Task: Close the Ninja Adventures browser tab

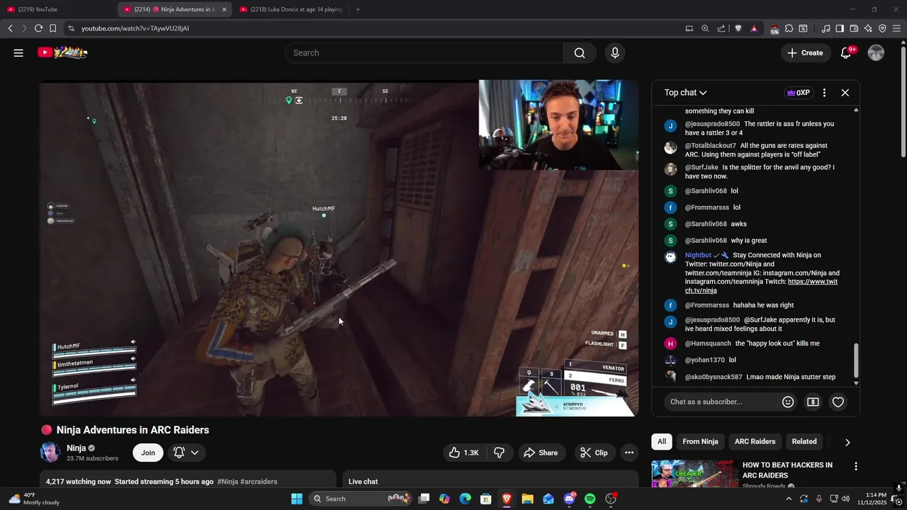Action: point(225,9)
